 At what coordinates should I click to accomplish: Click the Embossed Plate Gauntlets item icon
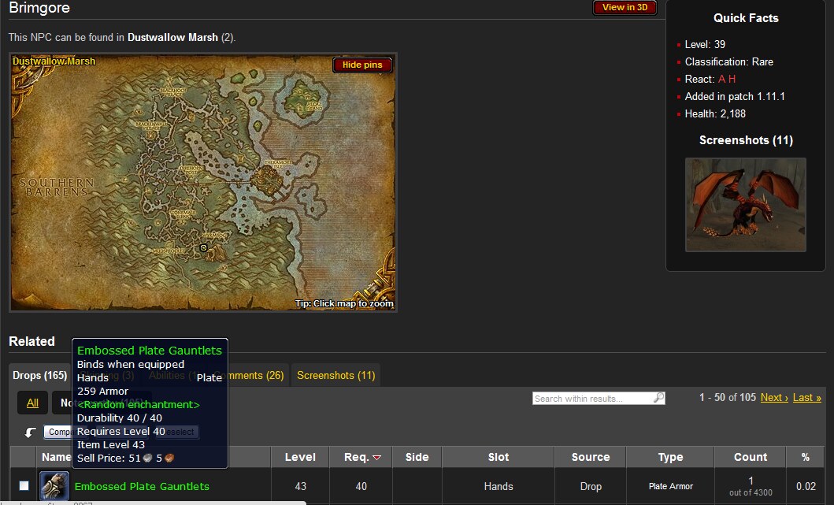point(54,486)
